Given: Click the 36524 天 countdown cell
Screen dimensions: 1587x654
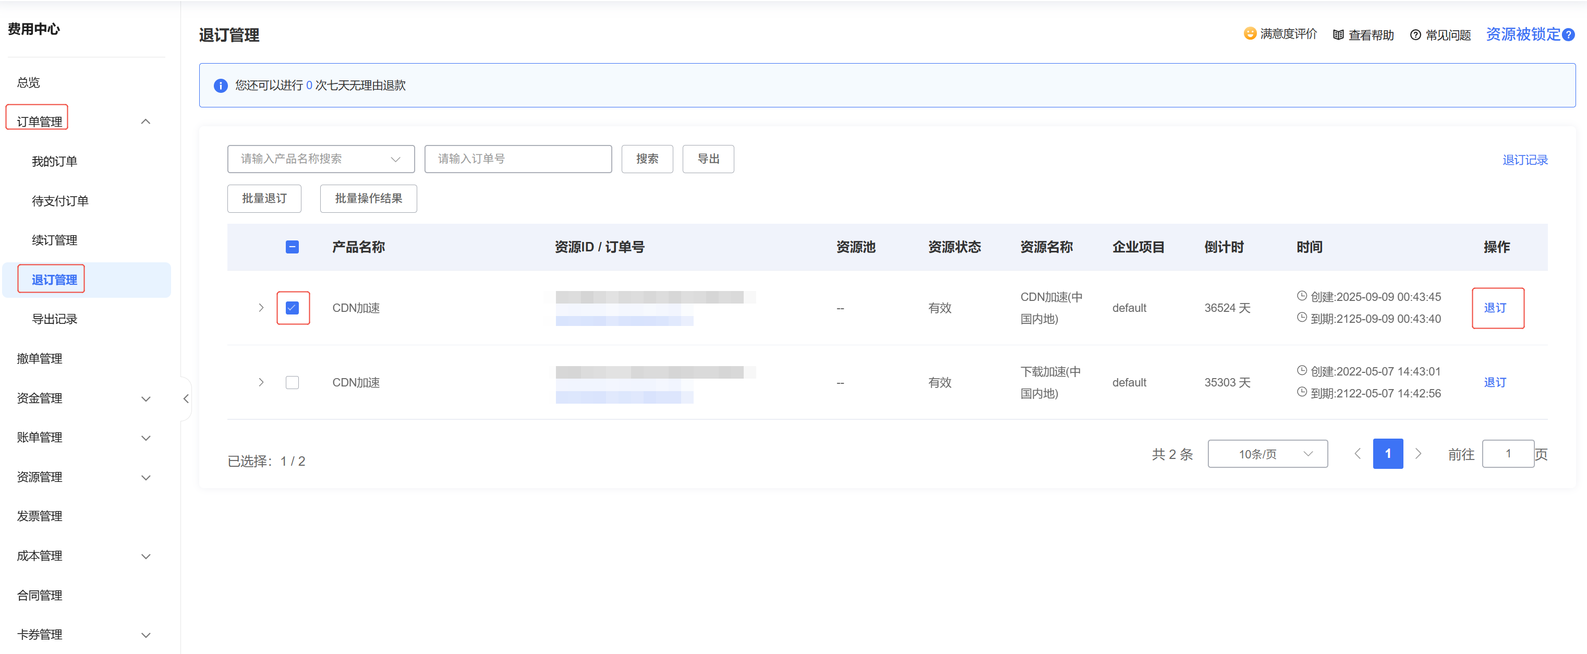Looking at the screenshot, I should [x=1227, y=308].
